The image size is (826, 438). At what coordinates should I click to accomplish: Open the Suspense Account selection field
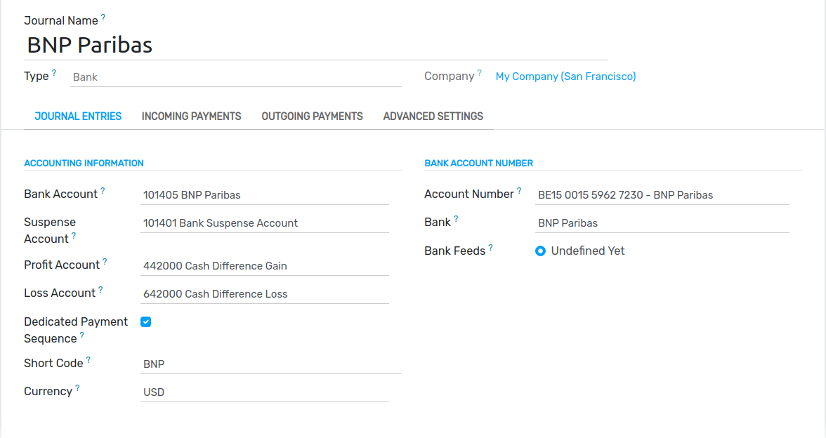click(x=264, y=223)
